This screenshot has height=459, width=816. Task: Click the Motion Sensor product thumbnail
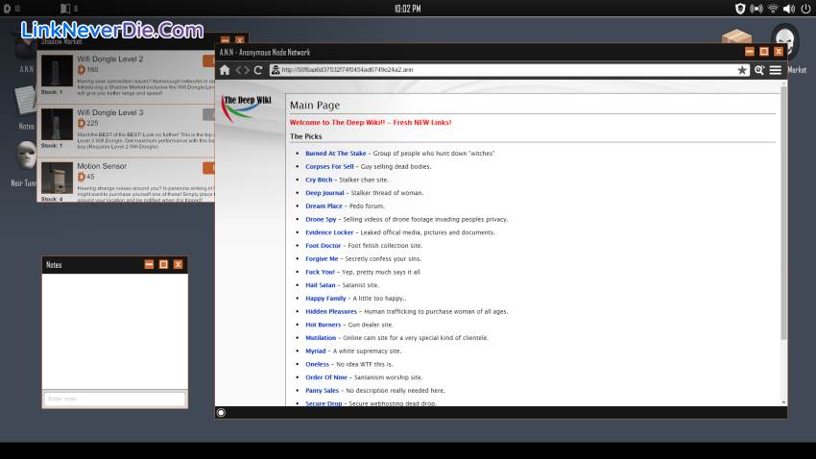pos(57,178)
